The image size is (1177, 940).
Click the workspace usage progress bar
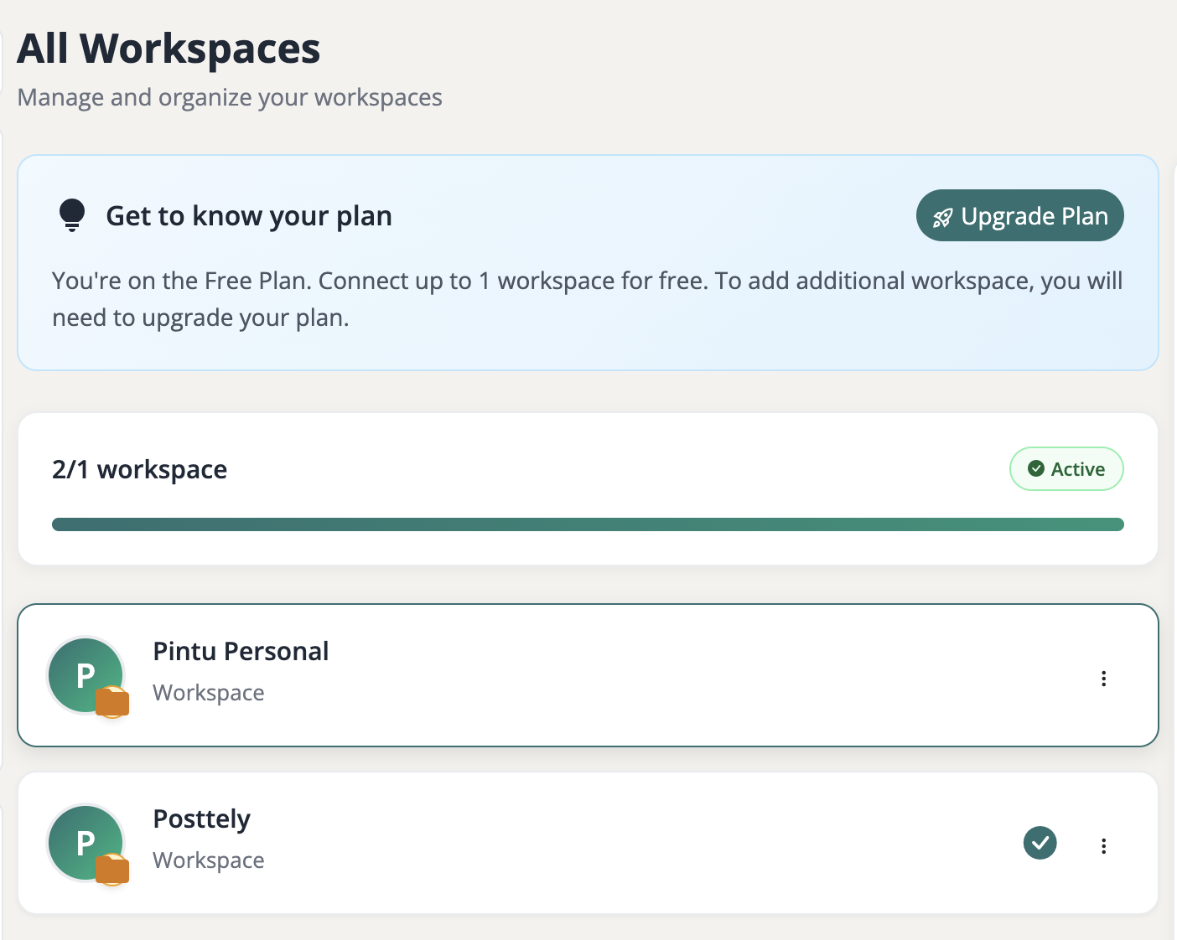(587, 524)
